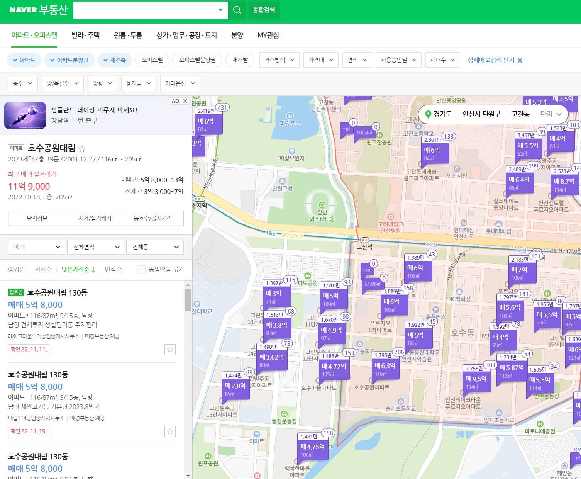Image resolution: width=581 pixels, height=479 pixels.
Task: Open 시세/실거래가 tab of complex
Action: [x=95, y=218]
